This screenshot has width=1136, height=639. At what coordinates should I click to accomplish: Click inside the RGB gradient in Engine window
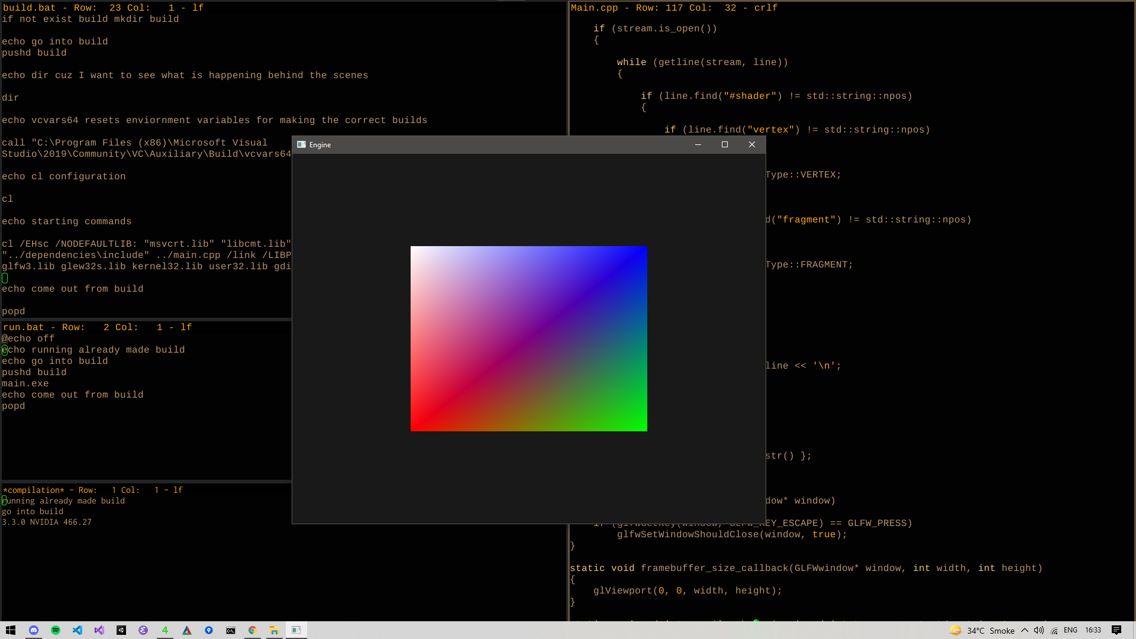(528, 338)
